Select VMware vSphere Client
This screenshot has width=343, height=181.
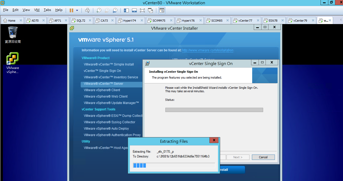[102, 90]
